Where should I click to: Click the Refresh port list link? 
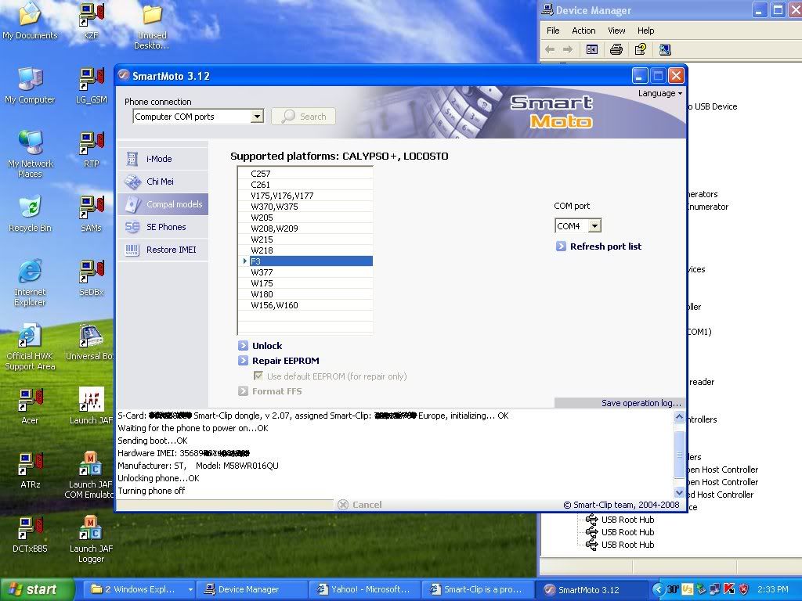(598, 247)
